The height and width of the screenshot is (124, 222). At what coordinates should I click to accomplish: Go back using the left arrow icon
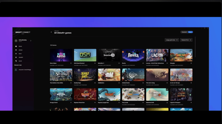click(51, 32)
